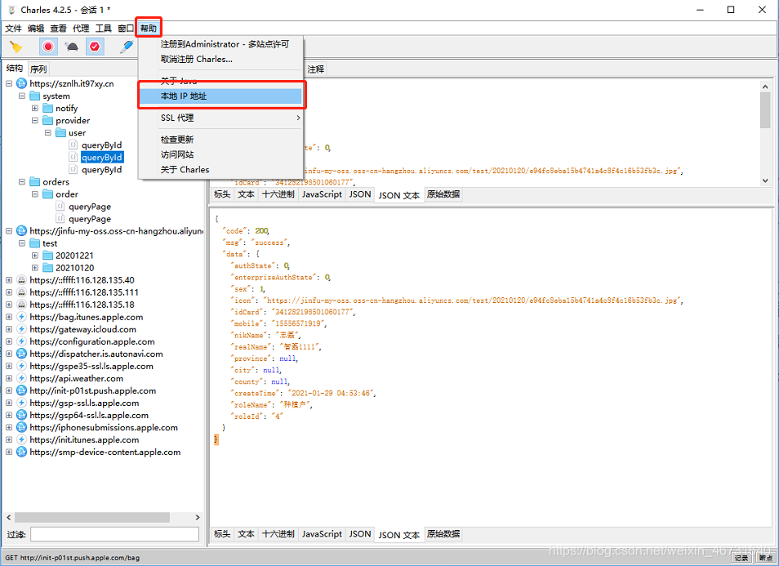Expand the 20210120 folder
This screenshot has width=779, height=566.
click(35, 268)
